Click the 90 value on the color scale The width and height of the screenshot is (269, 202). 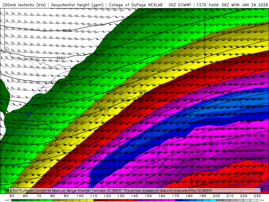(x=66, y=196)
